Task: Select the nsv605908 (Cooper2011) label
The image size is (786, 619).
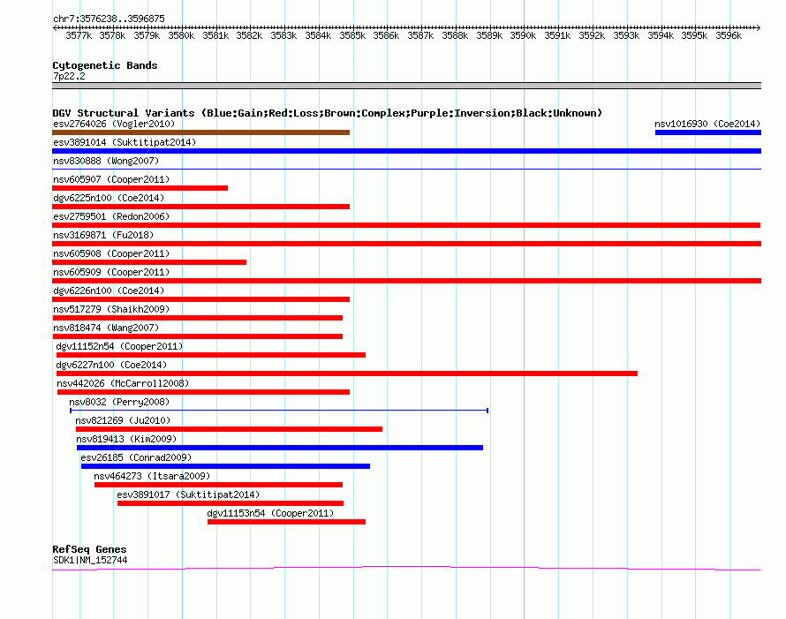Action: (111, 253)
